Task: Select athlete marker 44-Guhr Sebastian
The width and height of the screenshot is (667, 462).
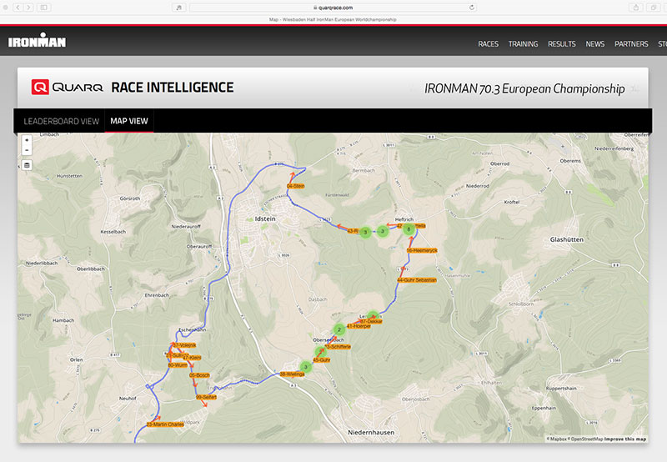Action: pos(417,280)
